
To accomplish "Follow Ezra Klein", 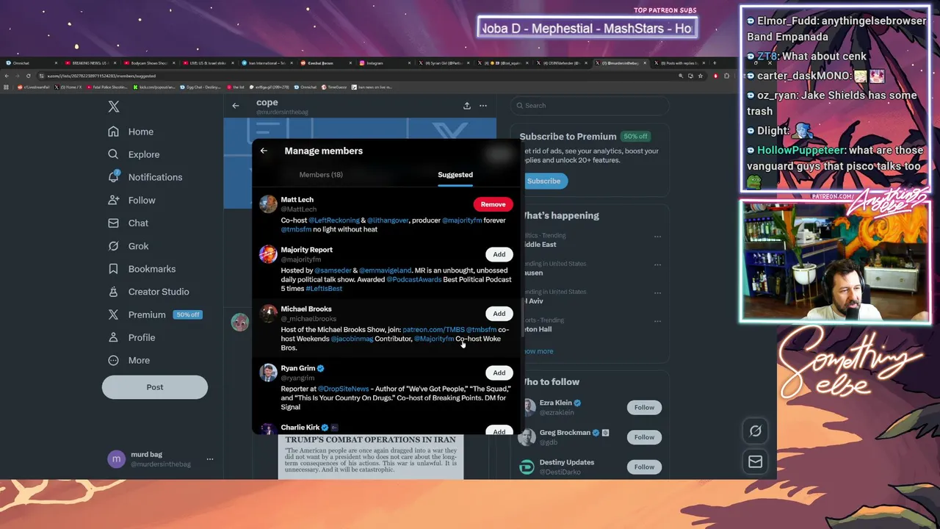I will point(644,407).
